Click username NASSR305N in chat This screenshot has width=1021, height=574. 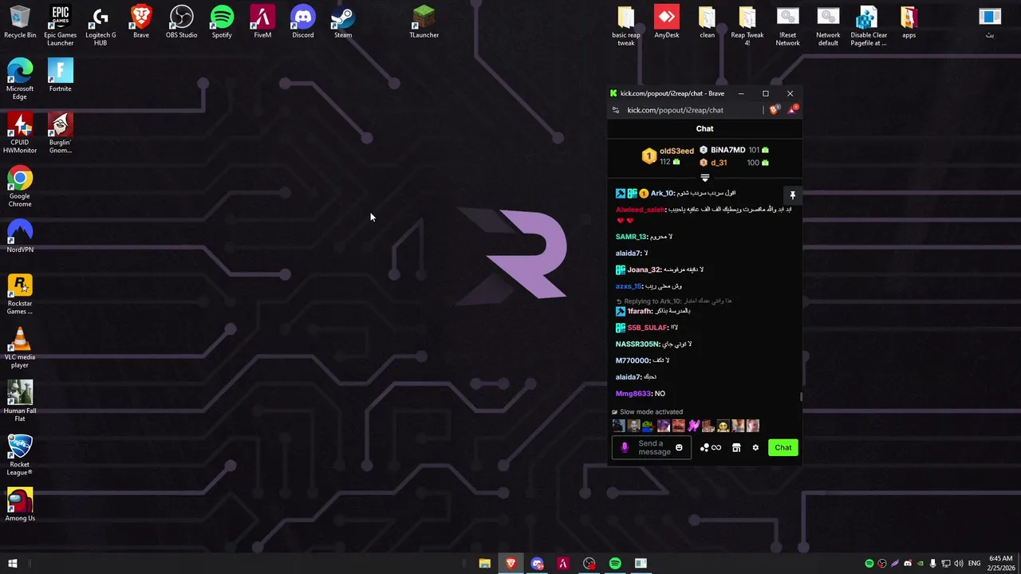pyautogui.click(x=637, y=344)
